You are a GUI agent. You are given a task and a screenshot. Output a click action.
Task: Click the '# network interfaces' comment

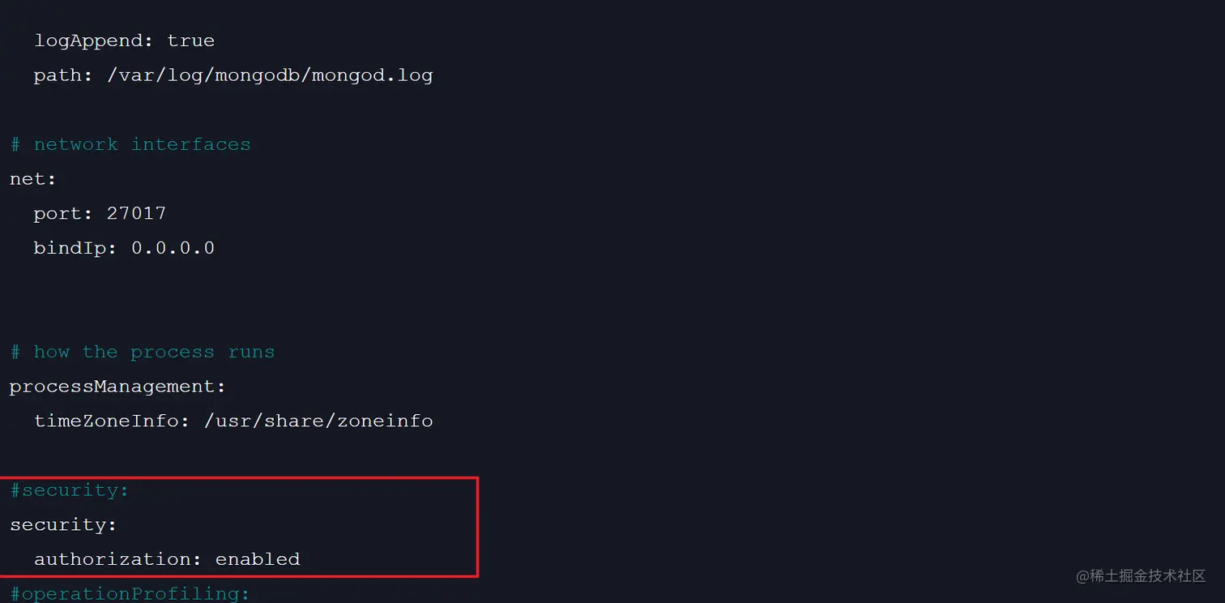pyautogui.click(x=130, y=144)
